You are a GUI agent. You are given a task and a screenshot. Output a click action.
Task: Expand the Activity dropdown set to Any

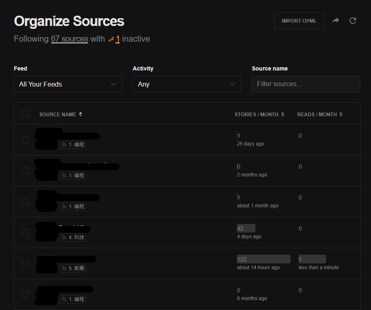pyautogui.click(x=187, y=84)
